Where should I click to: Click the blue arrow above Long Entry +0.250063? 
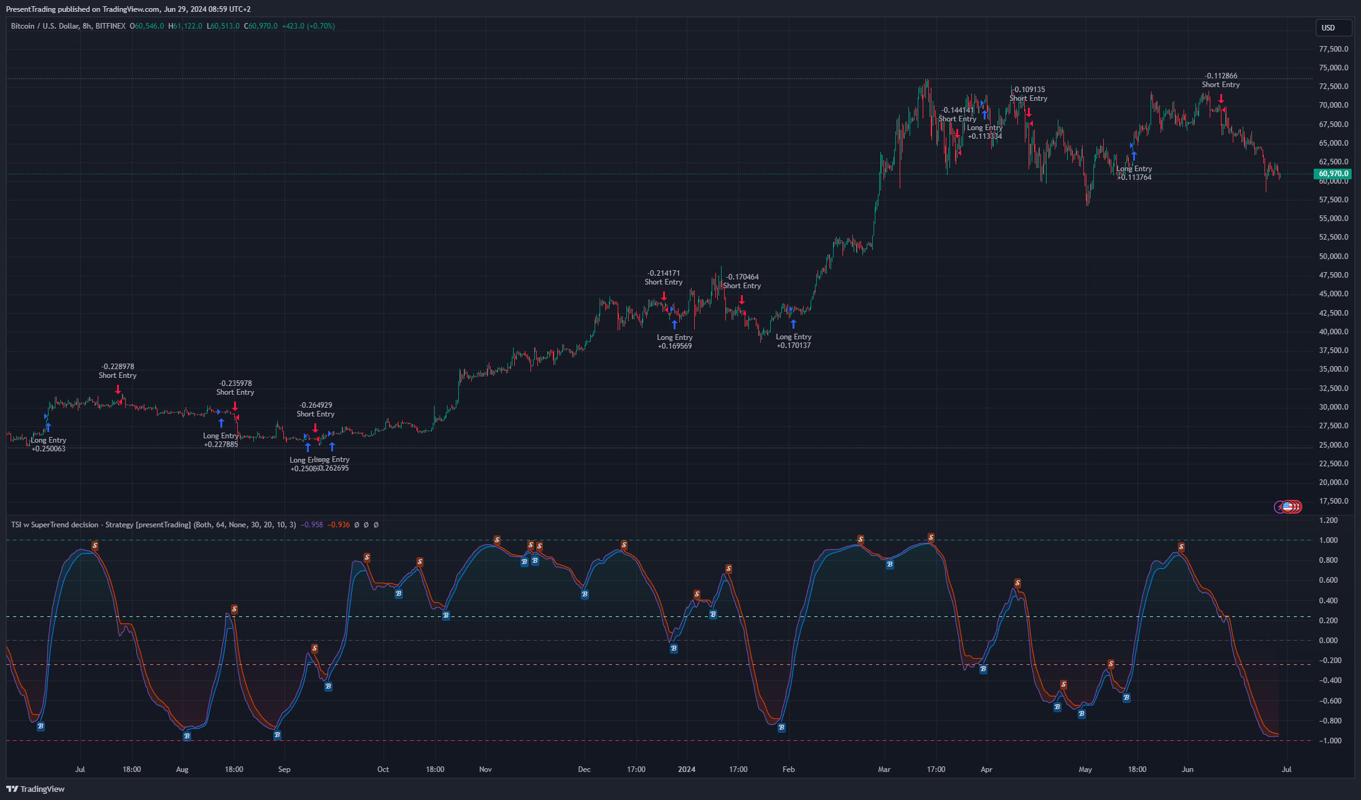[48, 428]
